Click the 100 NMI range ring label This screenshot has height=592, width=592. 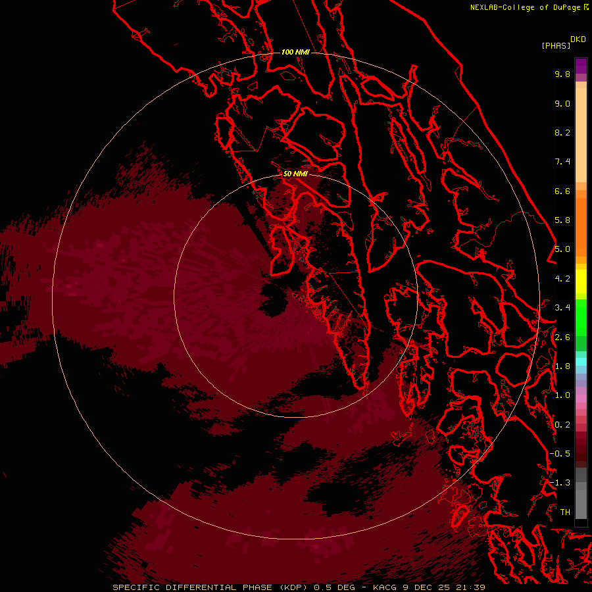pos(295,52)
